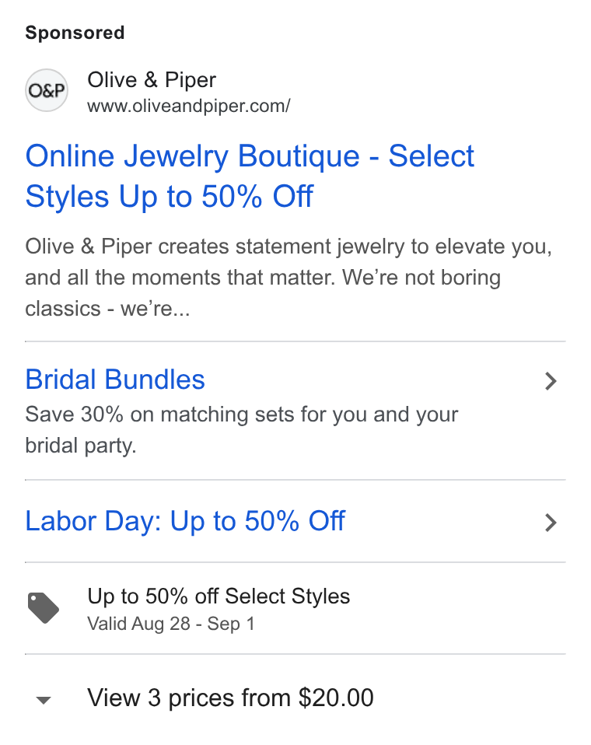Screen dimensions: 591x745
Task: Open Up to 50% off Select Styles promotion
Action: click(219, 596)
